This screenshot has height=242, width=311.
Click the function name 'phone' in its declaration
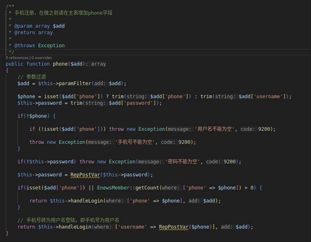pos(60,64)
